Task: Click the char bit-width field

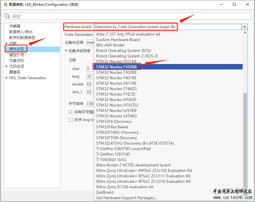Action: (90, 69)
